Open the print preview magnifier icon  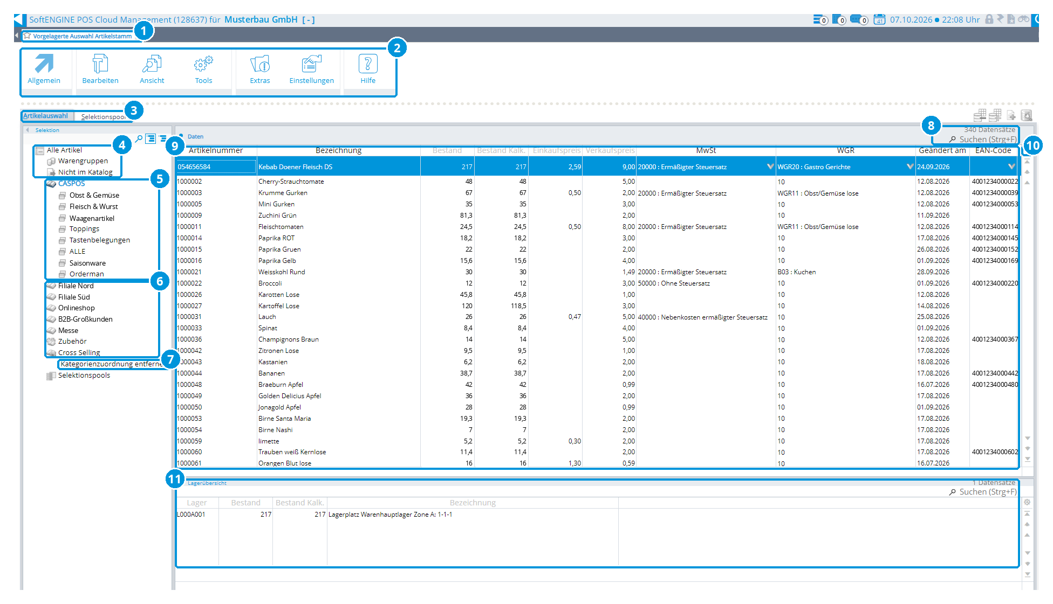coord(1027,115)
